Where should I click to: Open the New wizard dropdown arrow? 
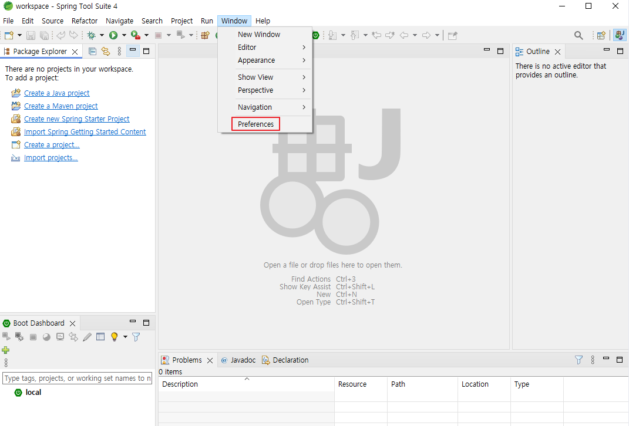(x=19, y=35)
